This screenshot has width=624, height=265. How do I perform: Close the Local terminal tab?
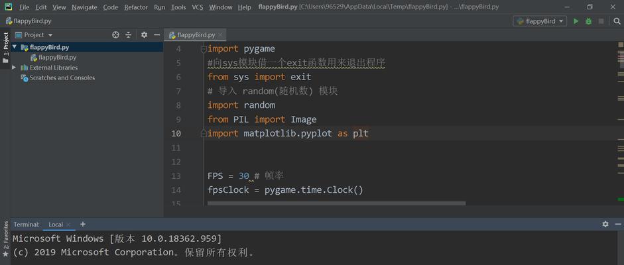point(68,225)
